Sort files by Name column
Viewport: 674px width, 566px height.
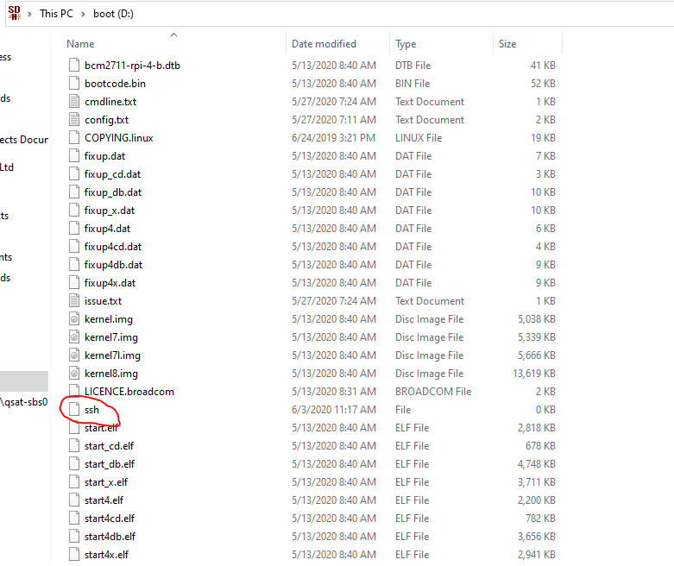click(x=80, y=44)
